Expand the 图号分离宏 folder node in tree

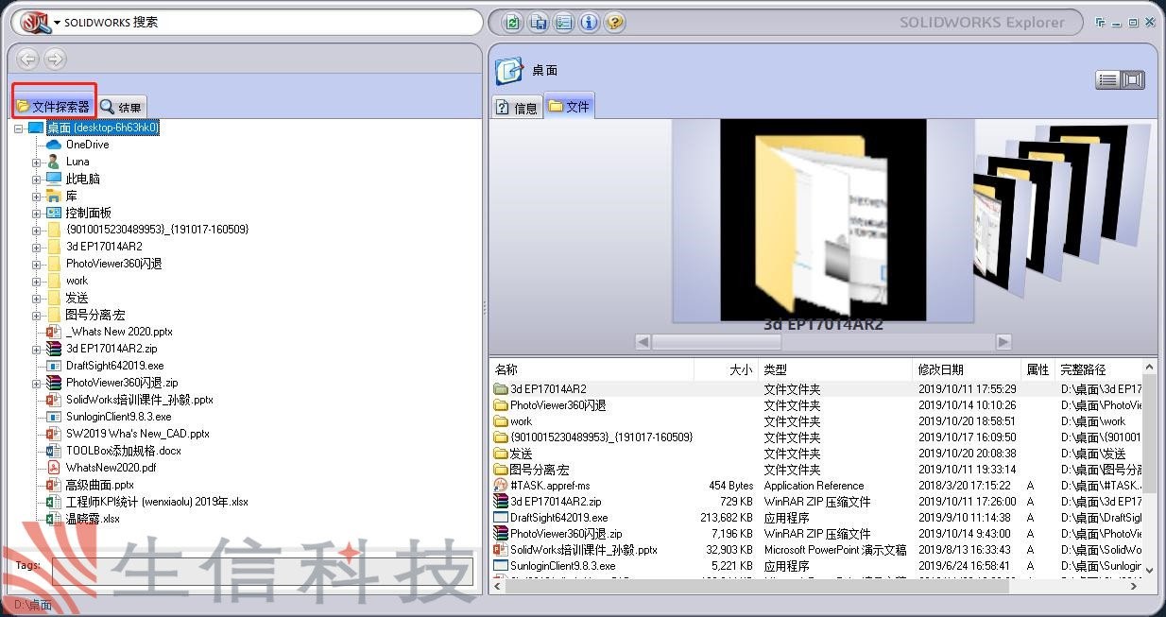click(37, 315)
